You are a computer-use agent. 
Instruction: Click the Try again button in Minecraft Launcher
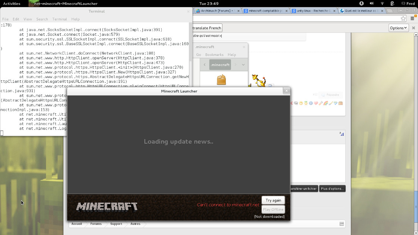tap(273, 200)
